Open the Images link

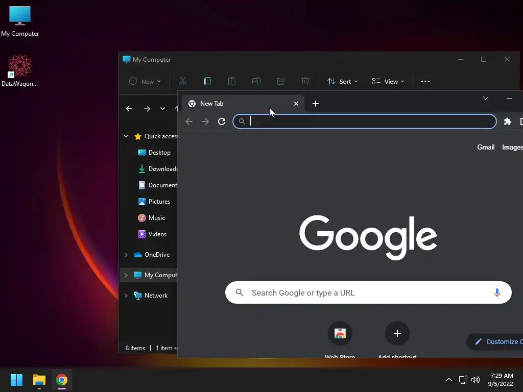click(512, 147)
